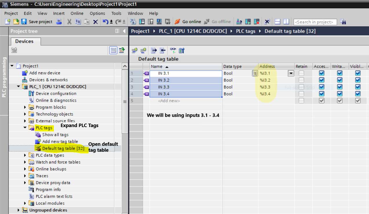Collapse the PLC_1 device node
This screenshot has height=214, width=369.
[x=19, y=87]
